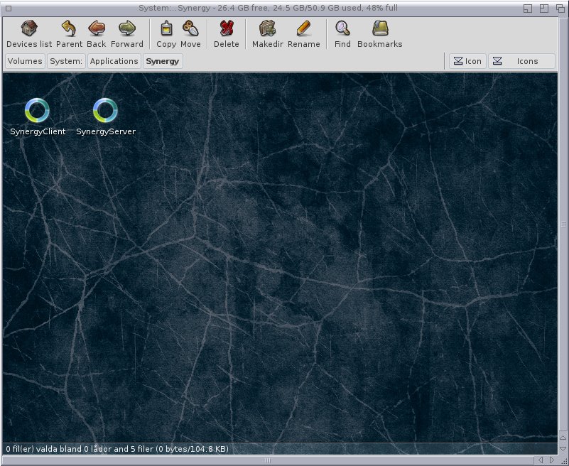Open the Bookmarks list
The height and width of the screenshot is (466, 569).
click(x=379, y=34)
